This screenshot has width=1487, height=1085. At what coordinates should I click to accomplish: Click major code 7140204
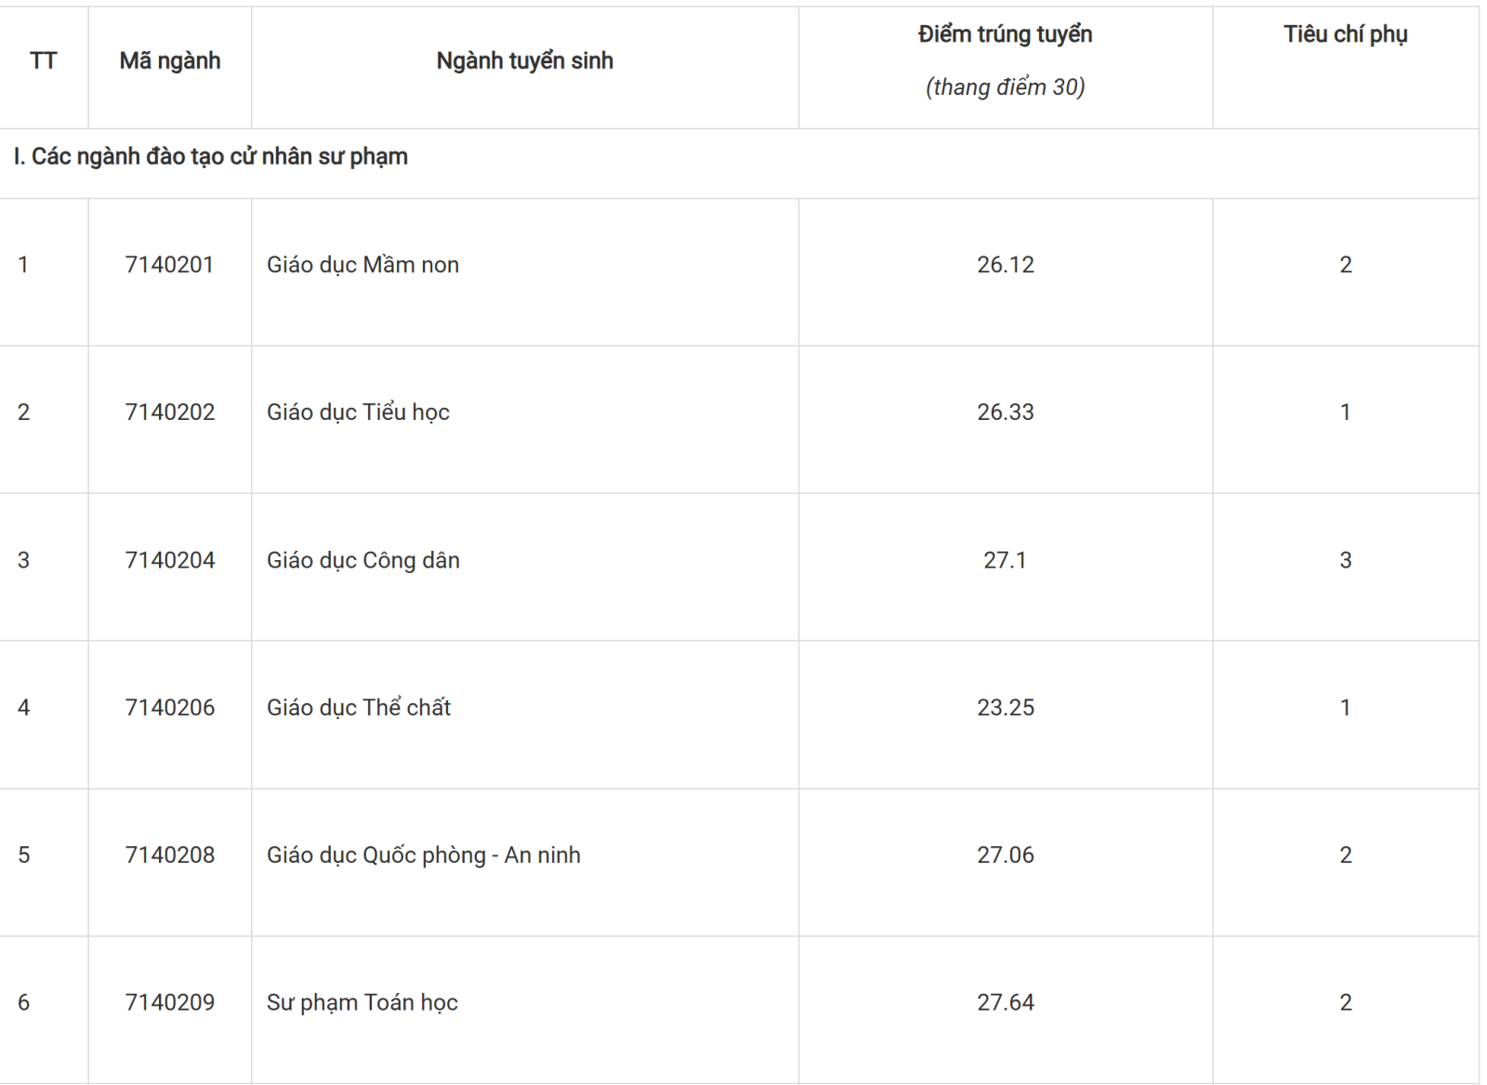click(x=170, y=560)
